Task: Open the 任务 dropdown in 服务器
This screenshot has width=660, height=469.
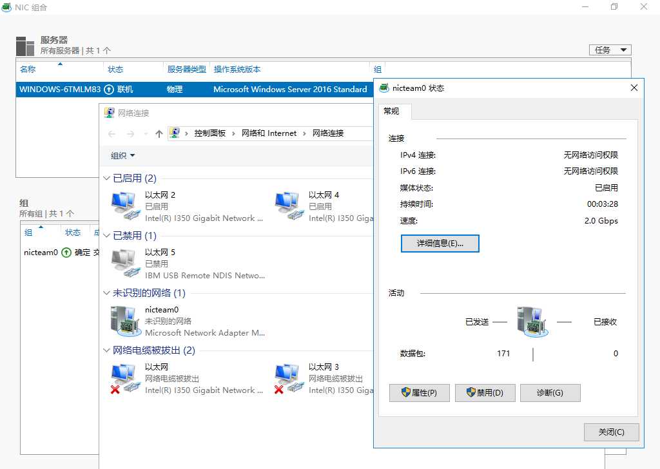Action: [x=610, y=50]
